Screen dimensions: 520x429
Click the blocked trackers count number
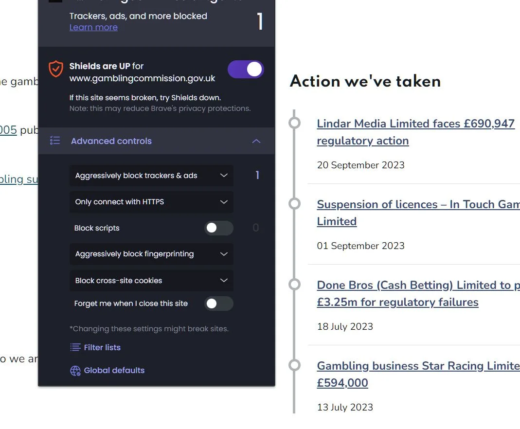[x=260, y=21]
